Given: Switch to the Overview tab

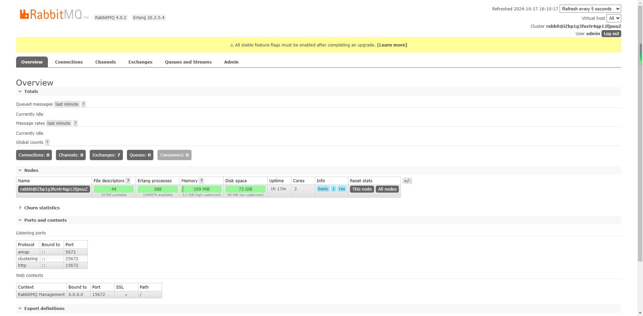Looking at the screenshot, I should [32, 62].
